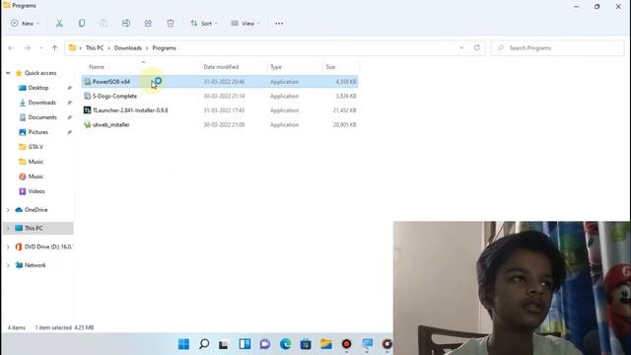
Task: Go up one folder level
Action: click(55, 48)
